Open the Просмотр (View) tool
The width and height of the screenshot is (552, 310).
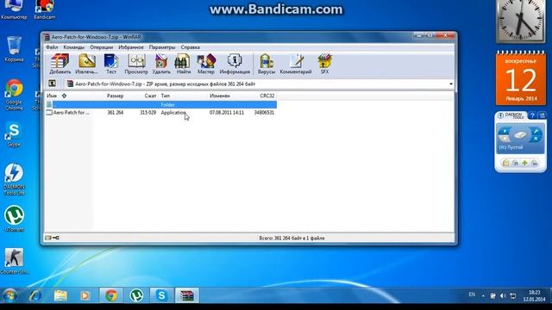(136, 64)
